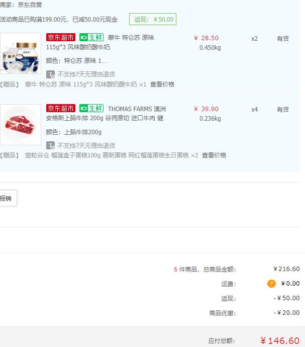Click the green 生鲜 badge on yogurt item

pos(91,37)
